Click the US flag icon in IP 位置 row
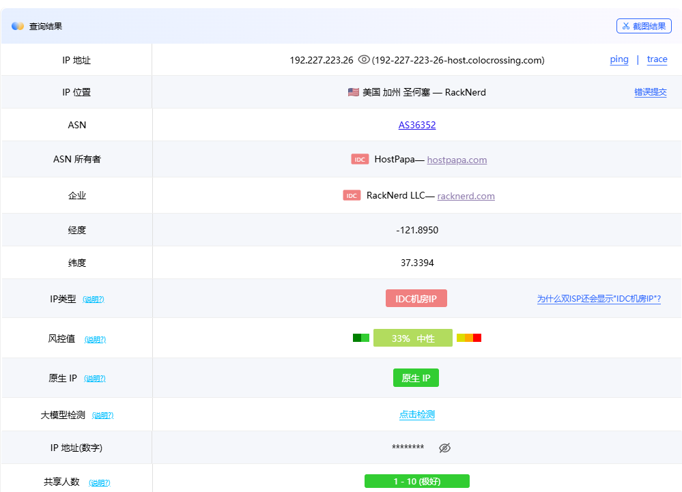682x492 pixels. (x=353, y=92)
